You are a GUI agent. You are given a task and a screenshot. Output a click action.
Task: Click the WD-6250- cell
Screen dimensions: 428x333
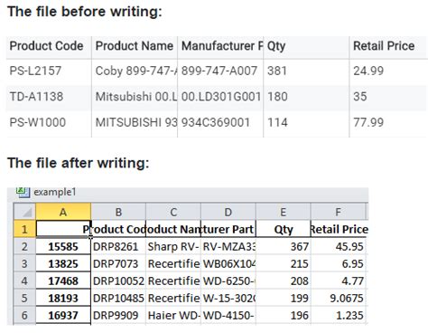228,281
